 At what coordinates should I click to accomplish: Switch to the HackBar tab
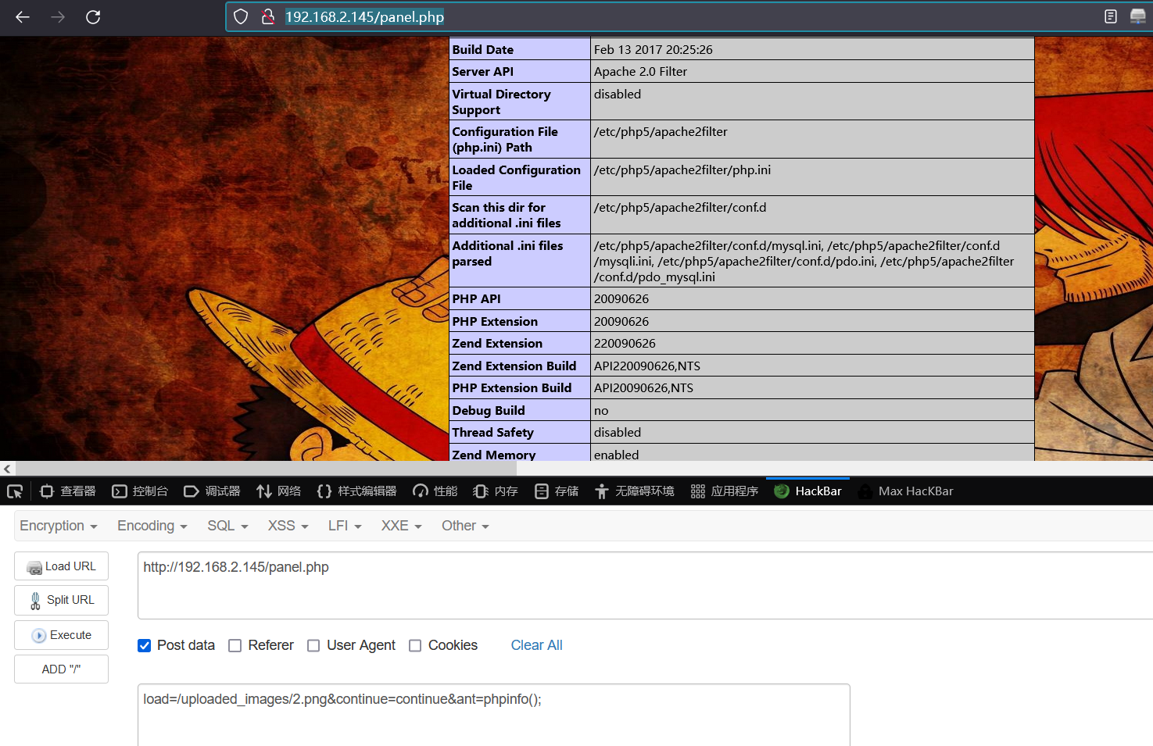(x=807, y=491)
